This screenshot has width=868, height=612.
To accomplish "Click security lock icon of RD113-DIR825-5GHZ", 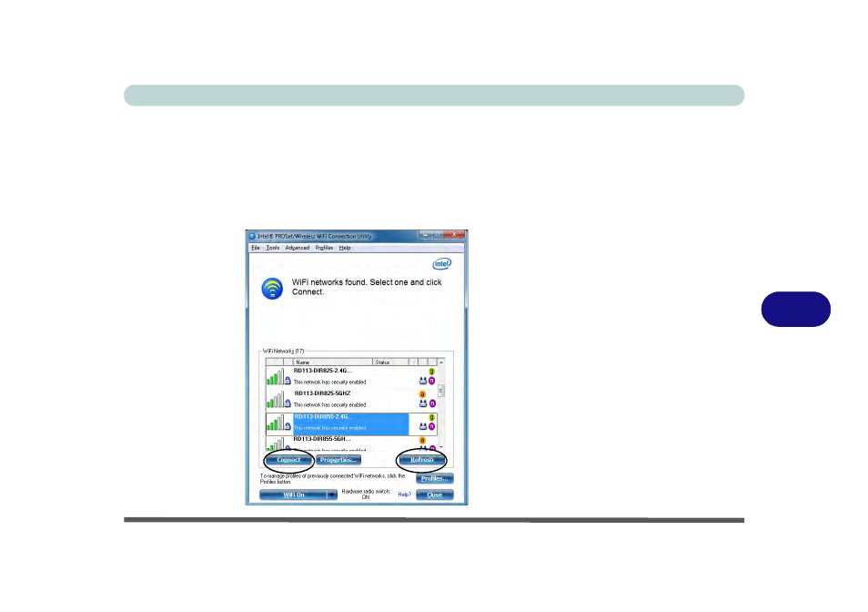I will pyautogui.click(x=288, y=403).
